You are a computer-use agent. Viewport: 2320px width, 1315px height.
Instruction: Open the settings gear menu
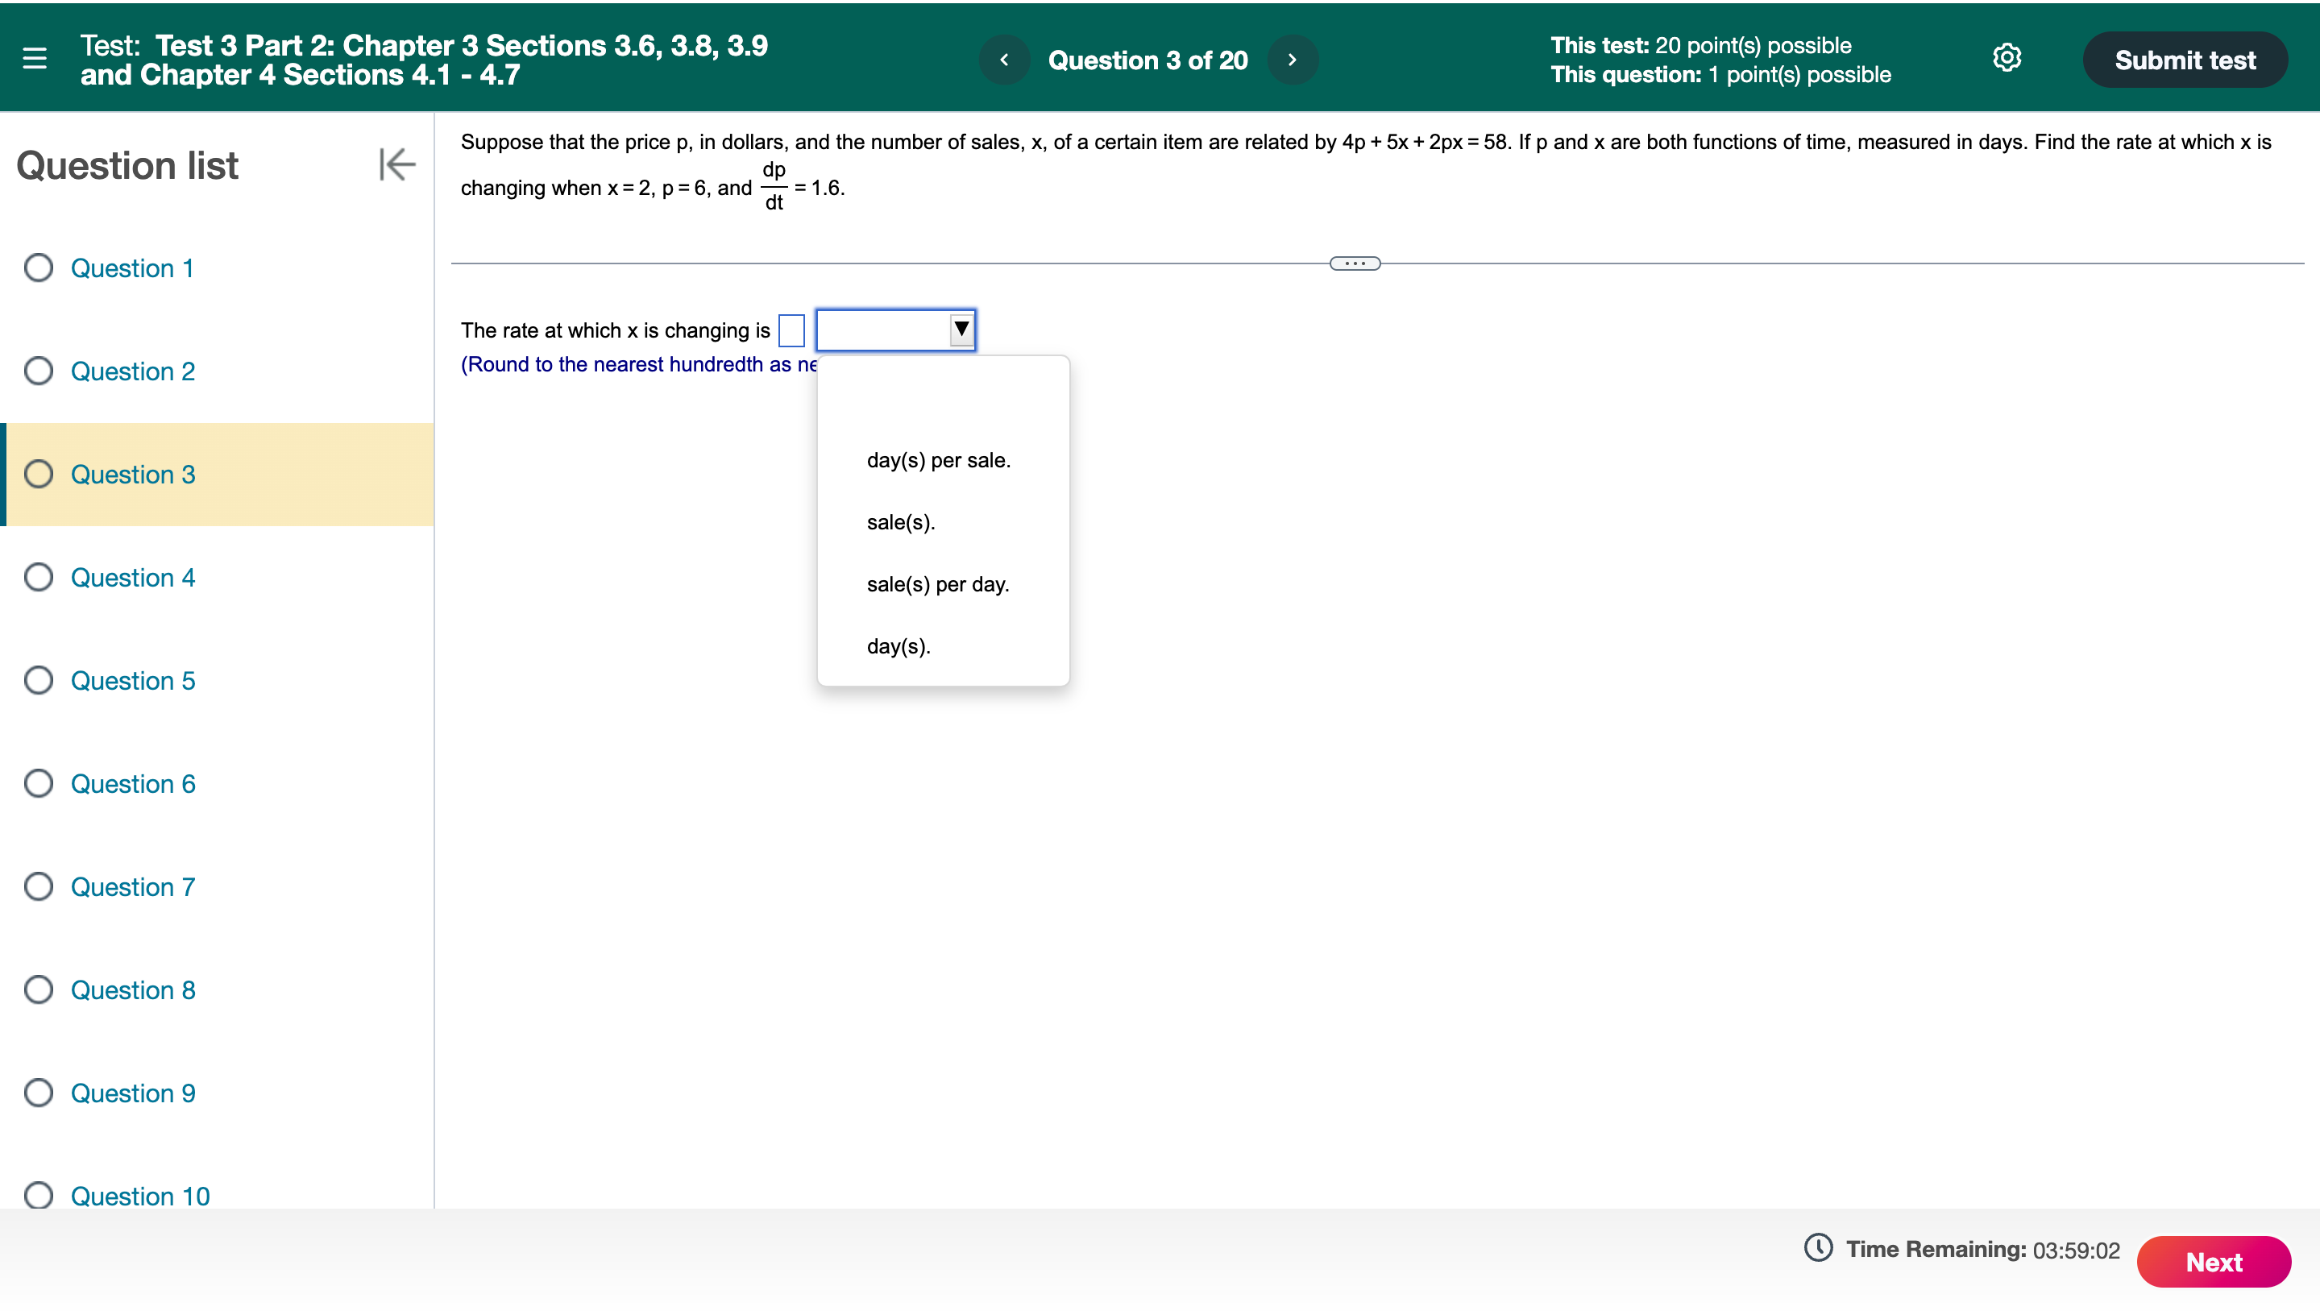click(2007, 57)
